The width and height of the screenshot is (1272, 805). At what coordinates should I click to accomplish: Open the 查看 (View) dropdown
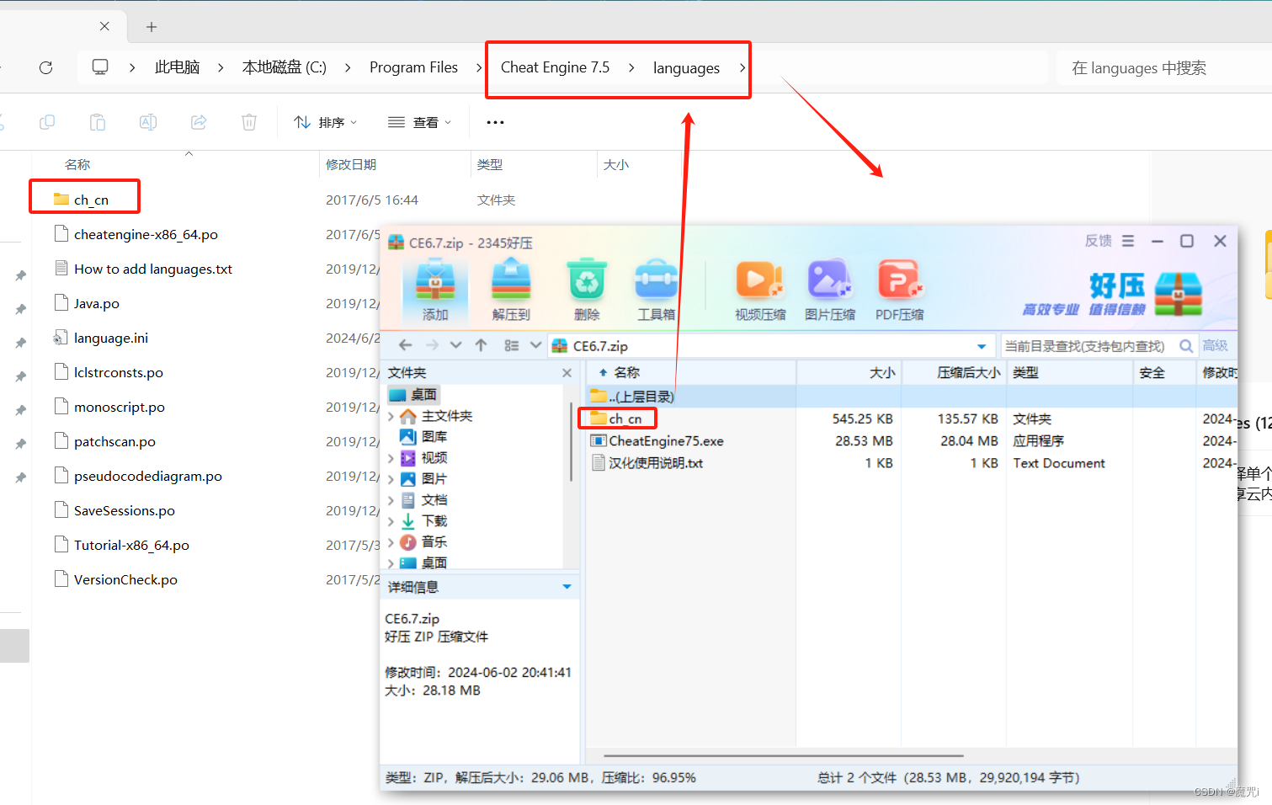coord(420,123)
